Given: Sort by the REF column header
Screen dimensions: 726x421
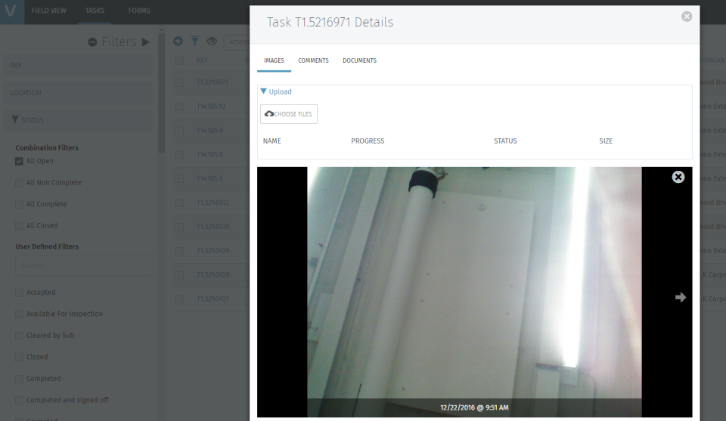Looking at the screenshot, I should (202, 60).
